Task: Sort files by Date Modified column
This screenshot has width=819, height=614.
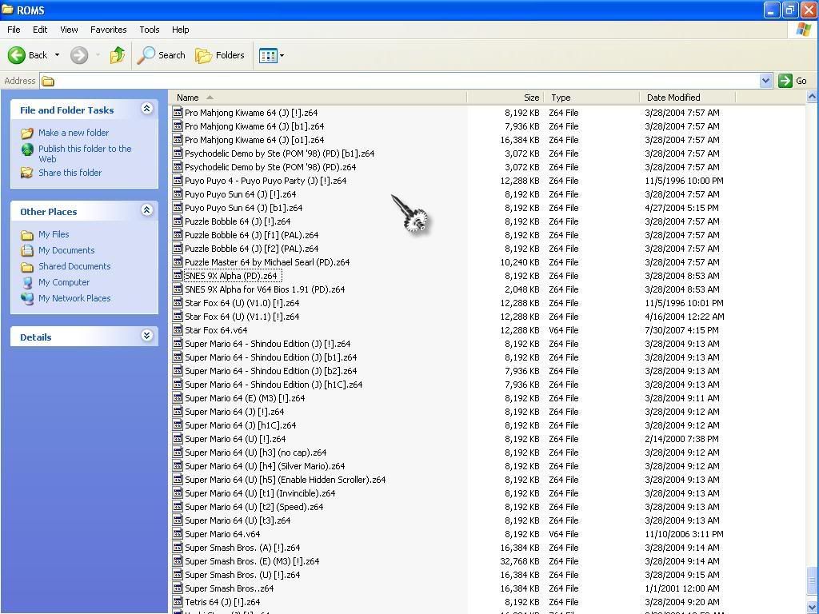Action: (673, 98)
